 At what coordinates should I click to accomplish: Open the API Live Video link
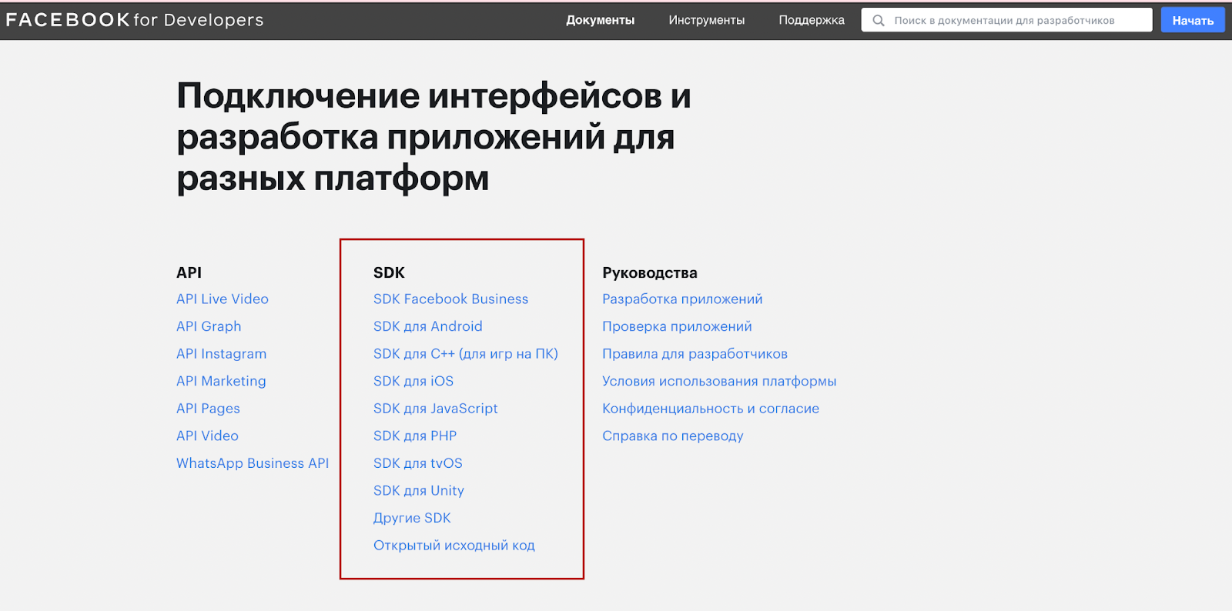[x=223, y=299]
